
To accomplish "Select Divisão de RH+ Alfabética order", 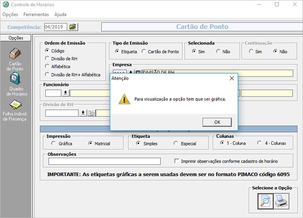I will point(47,74).
